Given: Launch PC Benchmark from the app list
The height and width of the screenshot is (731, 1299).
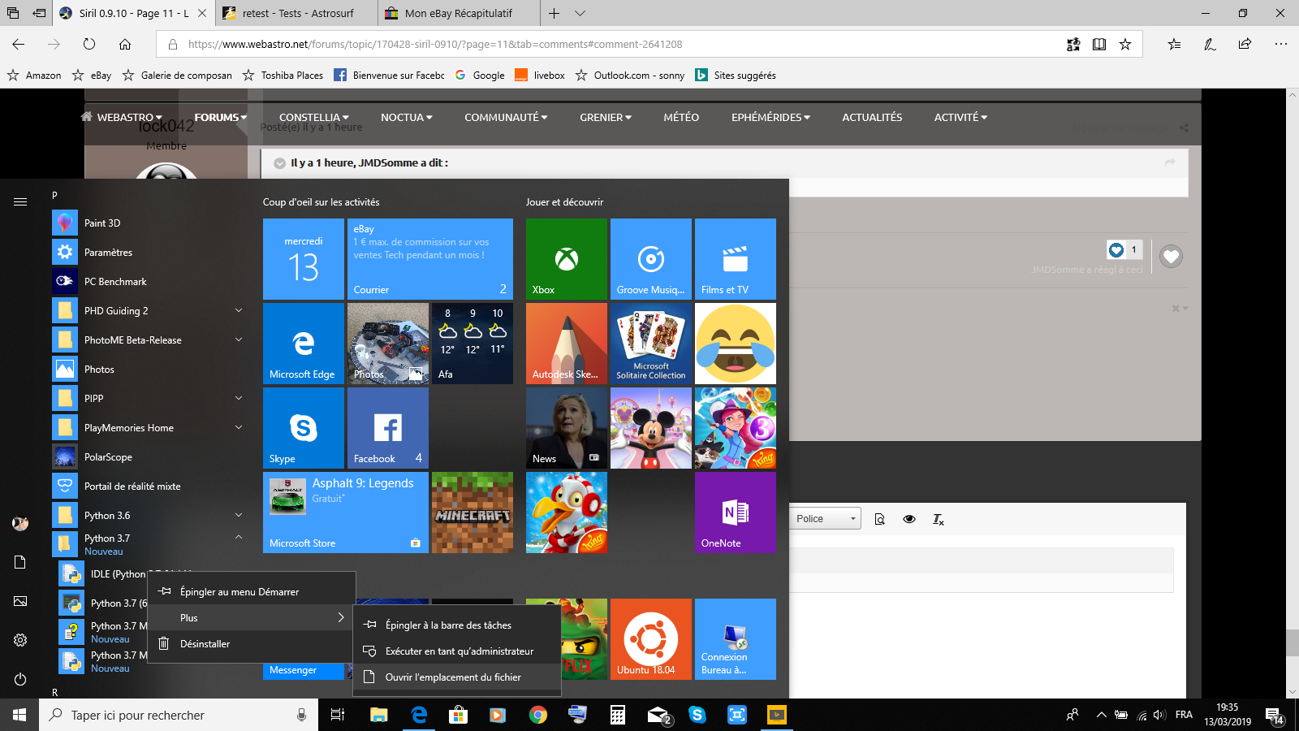Looking at the screenshot, I should pyautogui.click(x=149, y=282).
